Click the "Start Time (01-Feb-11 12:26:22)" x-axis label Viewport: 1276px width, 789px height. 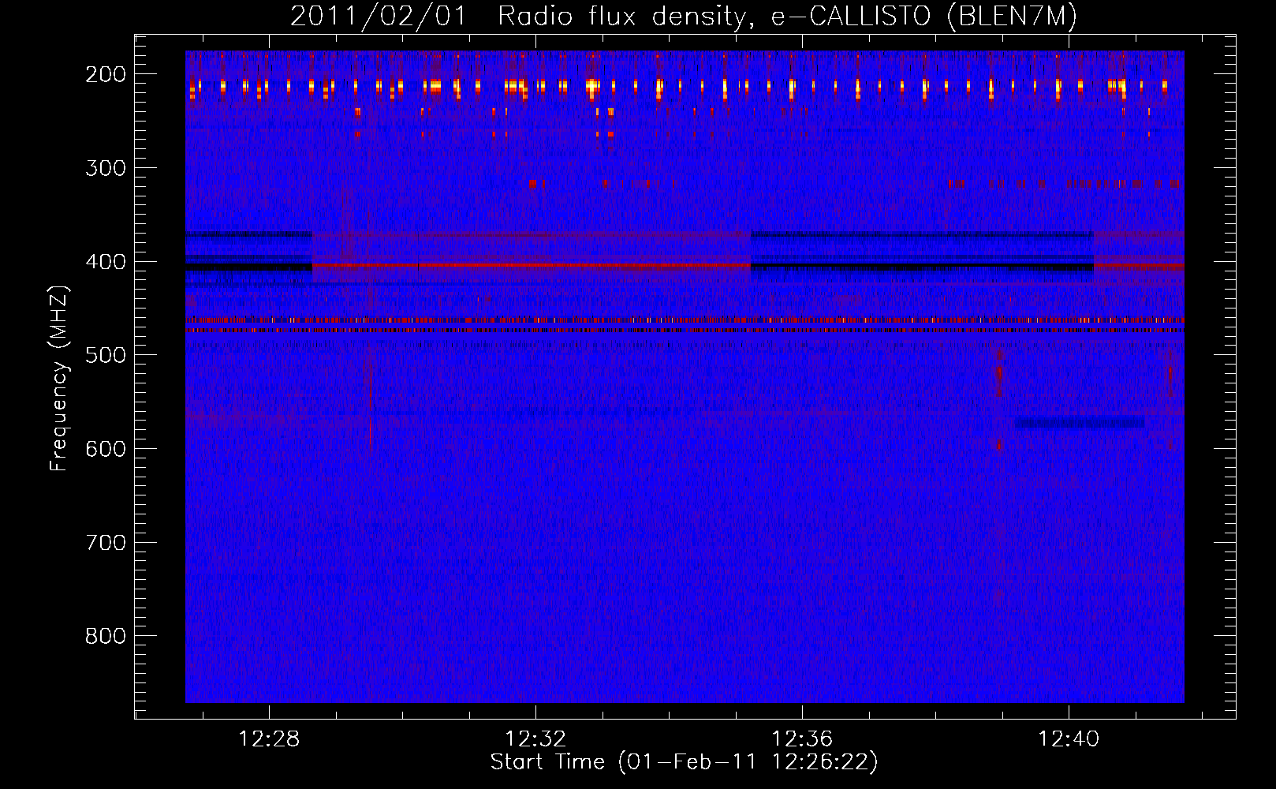point(684,762)
